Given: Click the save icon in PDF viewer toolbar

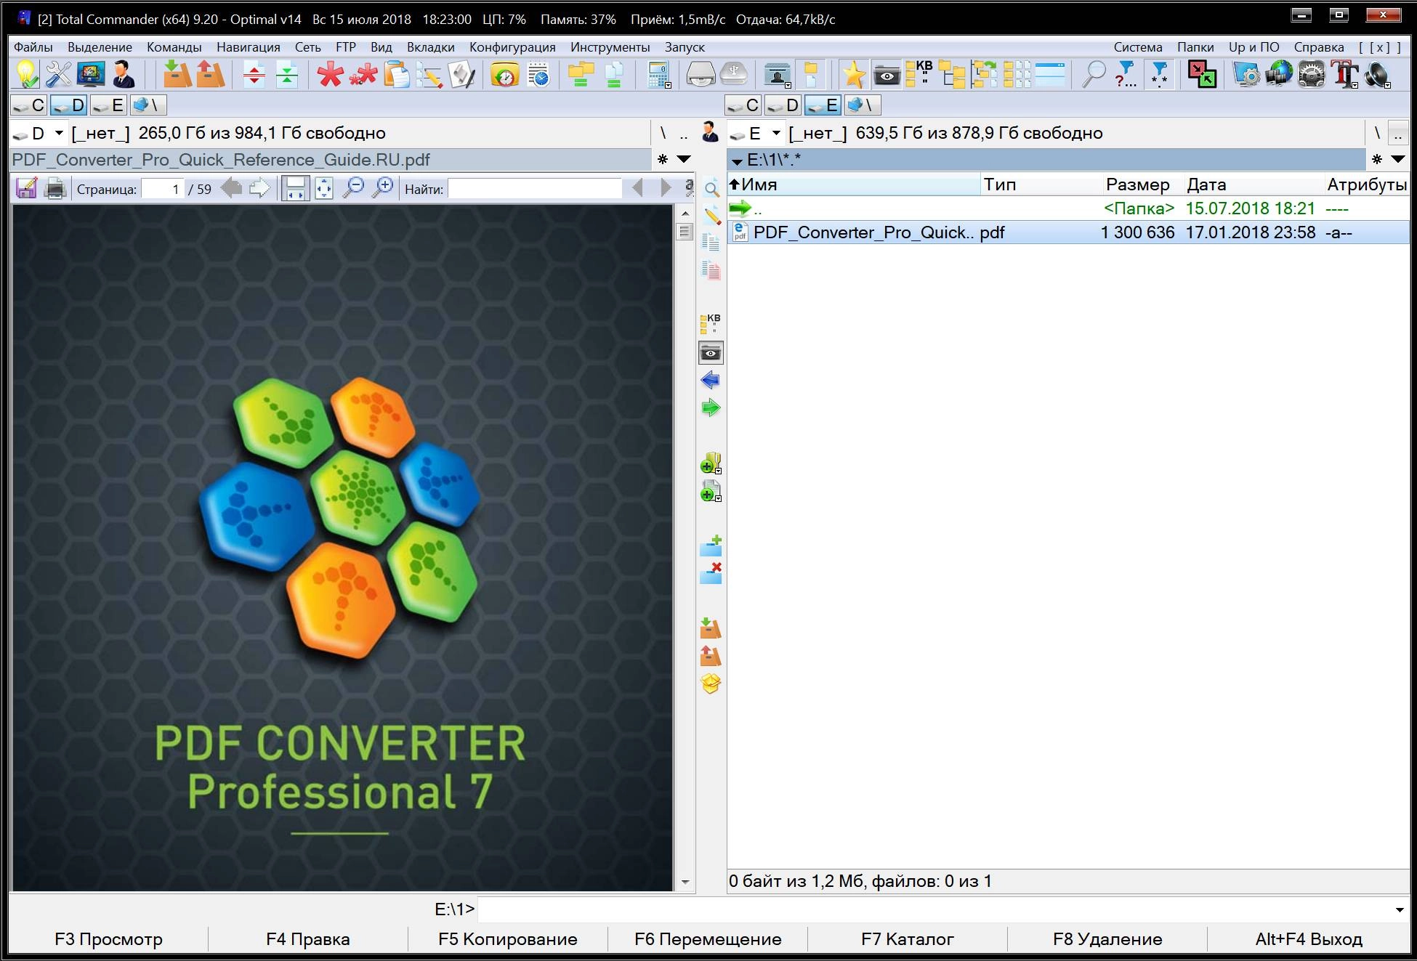Looking at the screenshot, I should pos(26,188).
